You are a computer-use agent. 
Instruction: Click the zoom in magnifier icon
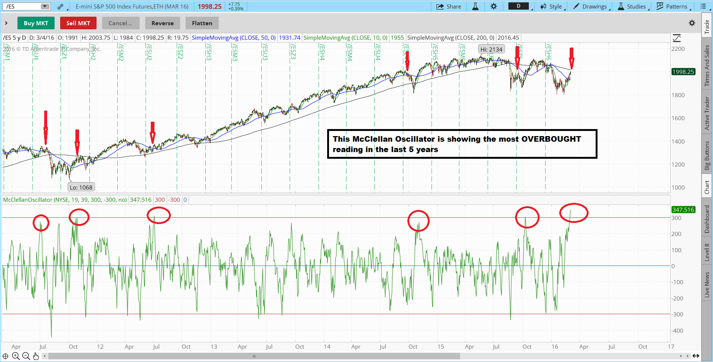pyautogui.click(x=16, y=356)
